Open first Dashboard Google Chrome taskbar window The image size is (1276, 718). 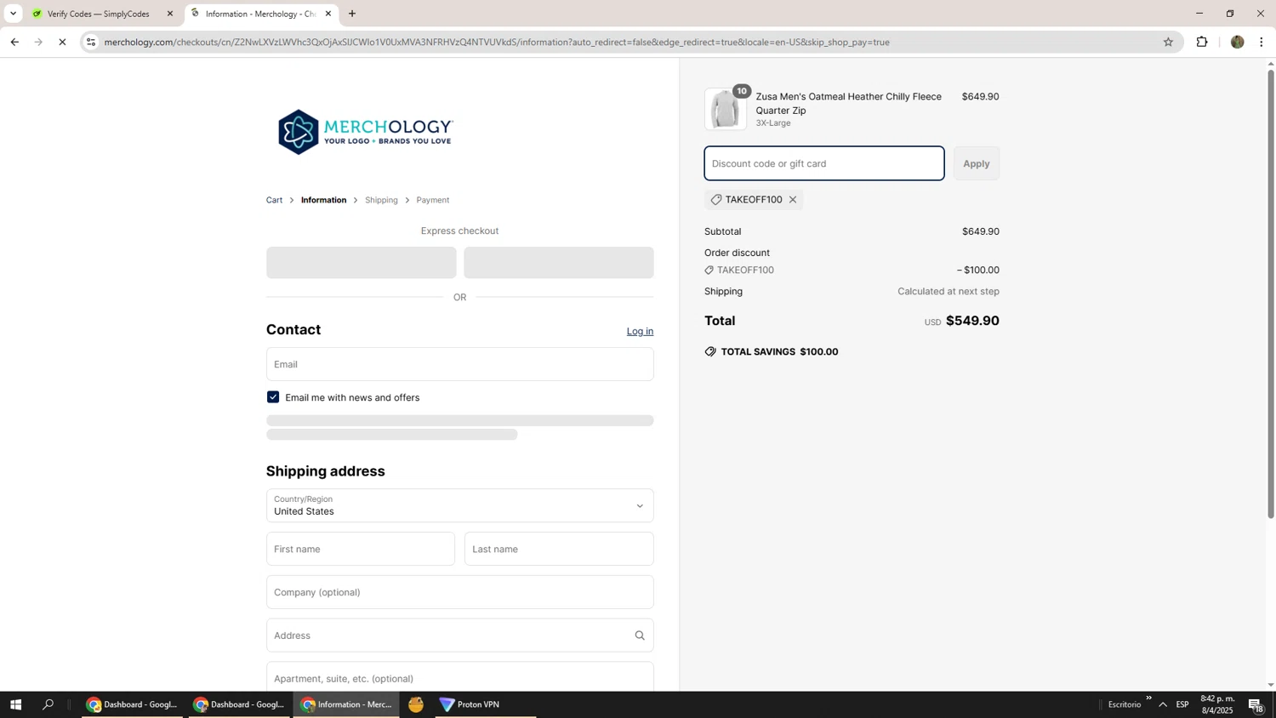(133, 704)
